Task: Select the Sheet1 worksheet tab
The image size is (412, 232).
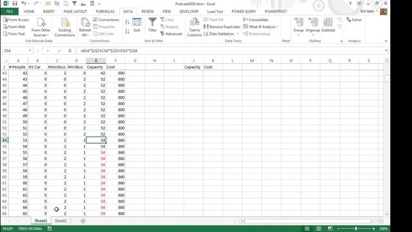Action: coord(41,221)
